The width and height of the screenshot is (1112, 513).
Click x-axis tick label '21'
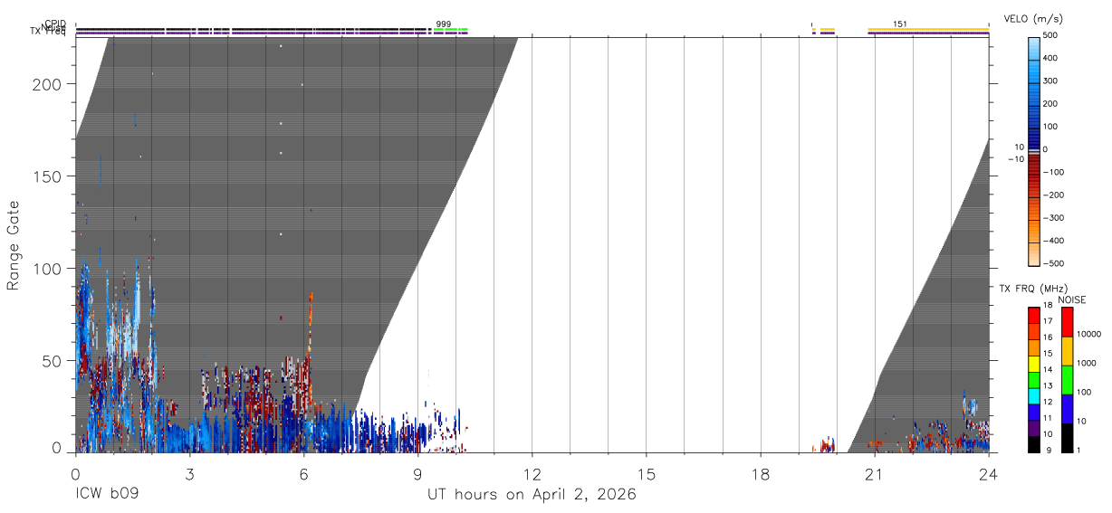(874, 474)
